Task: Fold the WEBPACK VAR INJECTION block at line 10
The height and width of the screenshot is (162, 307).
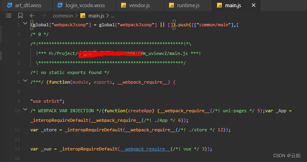Action: click(x=26, y=110)
